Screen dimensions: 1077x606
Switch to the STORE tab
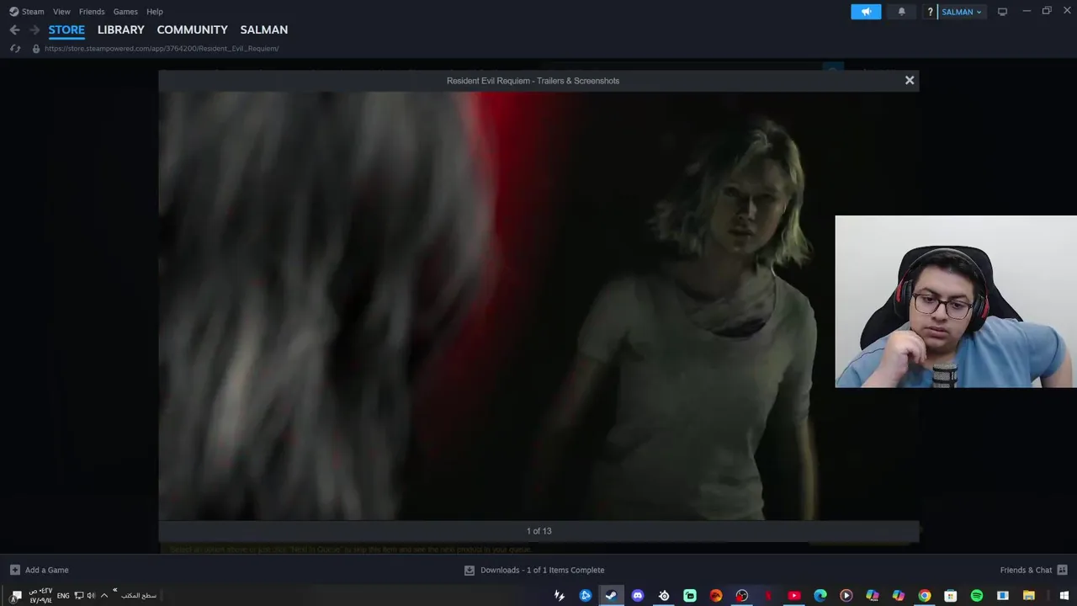pyautogui.click(x=66, y=29)
